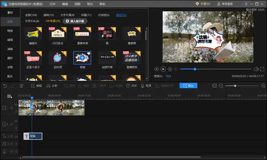Mute the preview volume speaker
The height and width of the screenshot is (160, 267).
click(256, 69)
